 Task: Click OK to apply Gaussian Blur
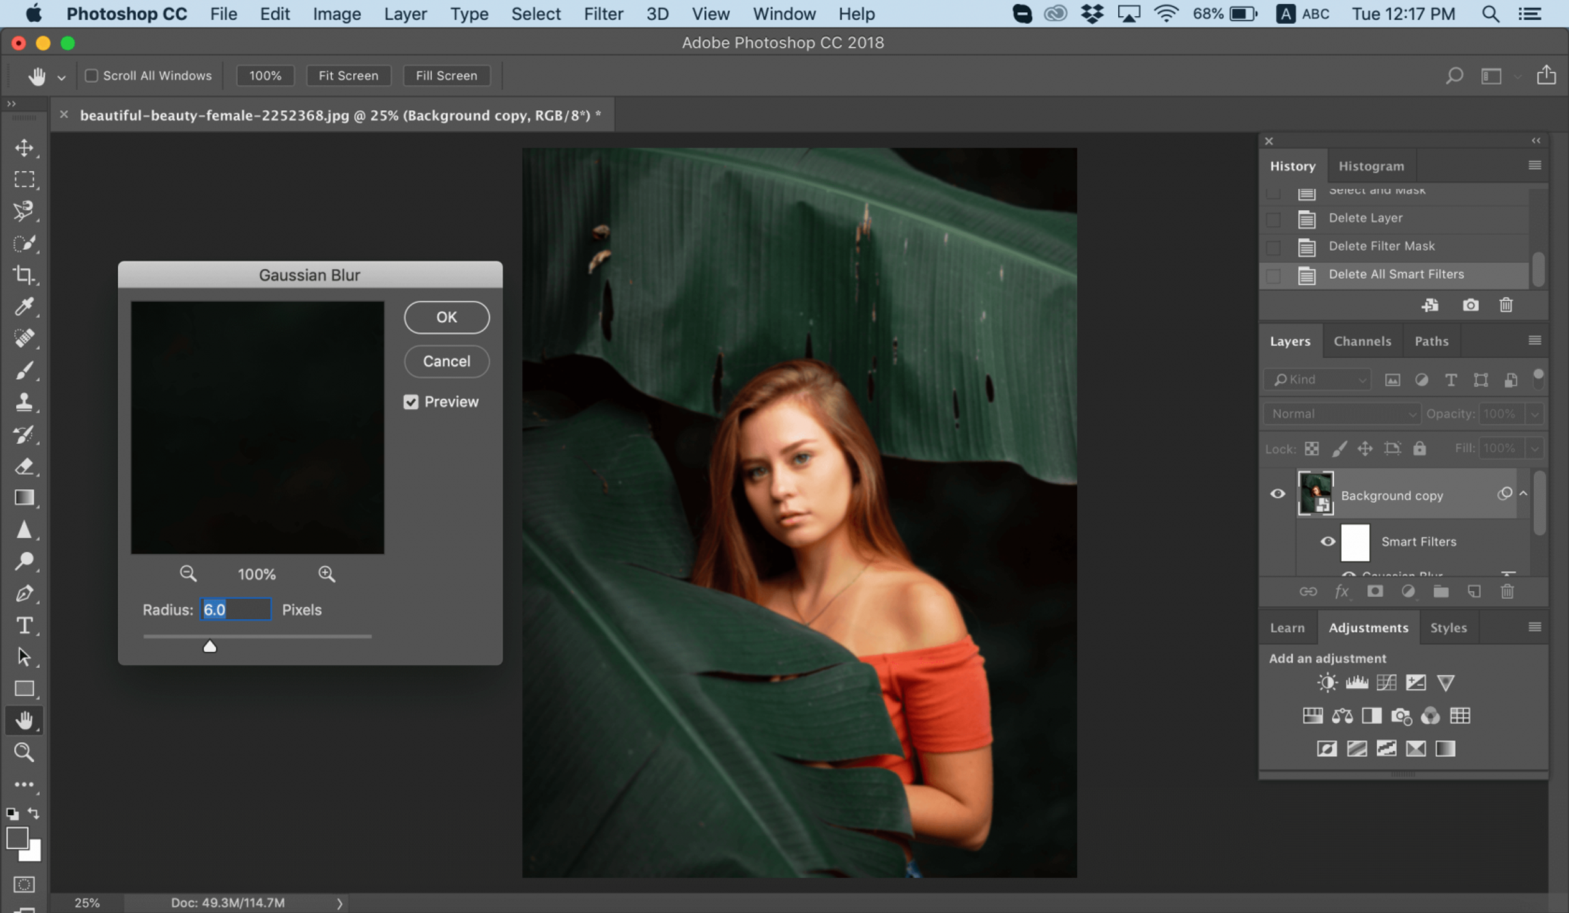pyautogui.click(x=446, y=316)
